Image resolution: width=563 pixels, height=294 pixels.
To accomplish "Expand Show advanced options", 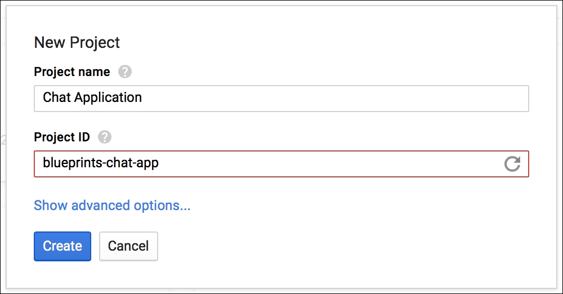I will tap(112, 205).
